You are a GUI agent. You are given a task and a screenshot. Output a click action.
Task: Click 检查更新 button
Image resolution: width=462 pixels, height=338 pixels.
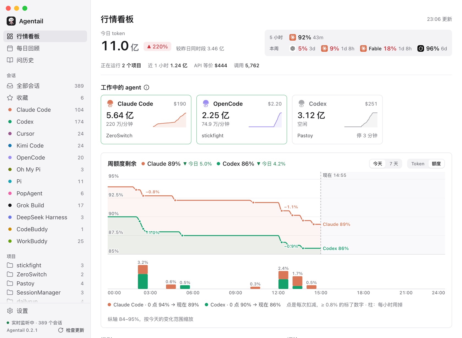(71, 330)
